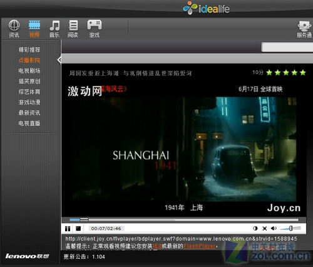Open the FlashPlayer download link
Viewport: 313px width, 267px height.
[x=199, y=246]
